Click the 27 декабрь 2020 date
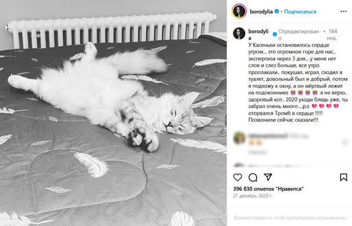352x226 pixels. click(253, 196)
